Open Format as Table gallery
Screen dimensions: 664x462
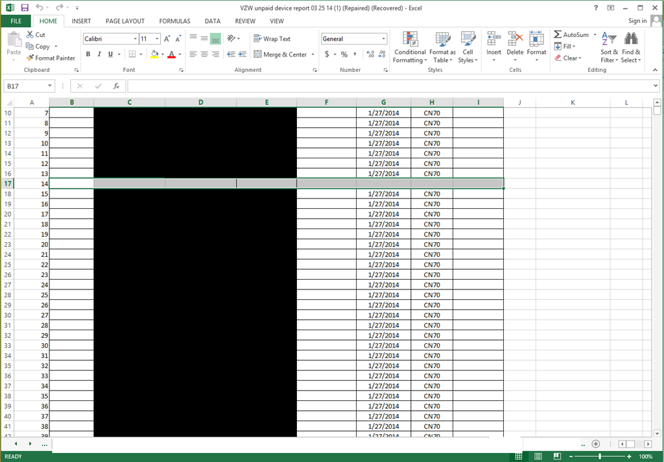442,47
